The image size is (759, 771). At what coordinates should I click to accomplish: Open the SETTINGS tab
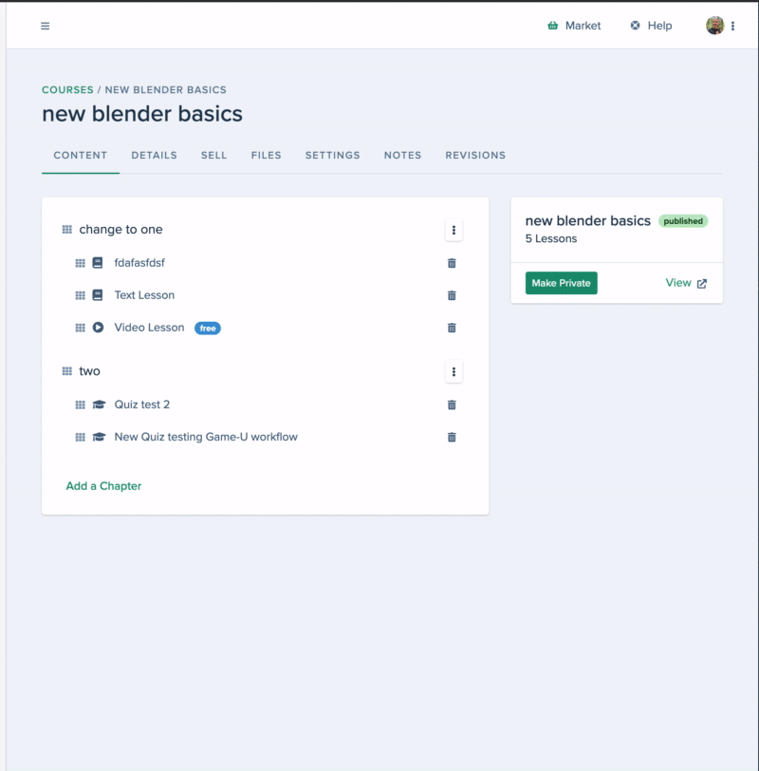tap(333, 156)
